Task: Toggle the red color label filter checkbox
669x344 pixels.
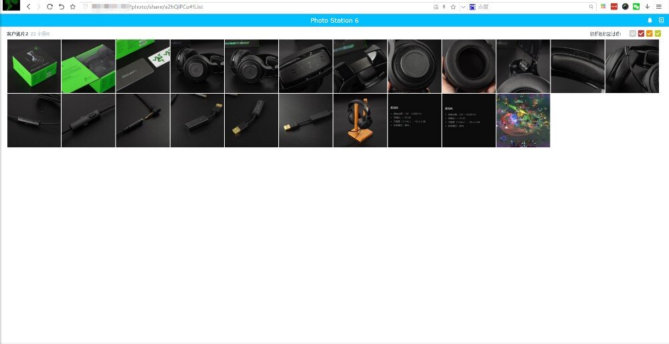Action: click(x=641, y=33)
